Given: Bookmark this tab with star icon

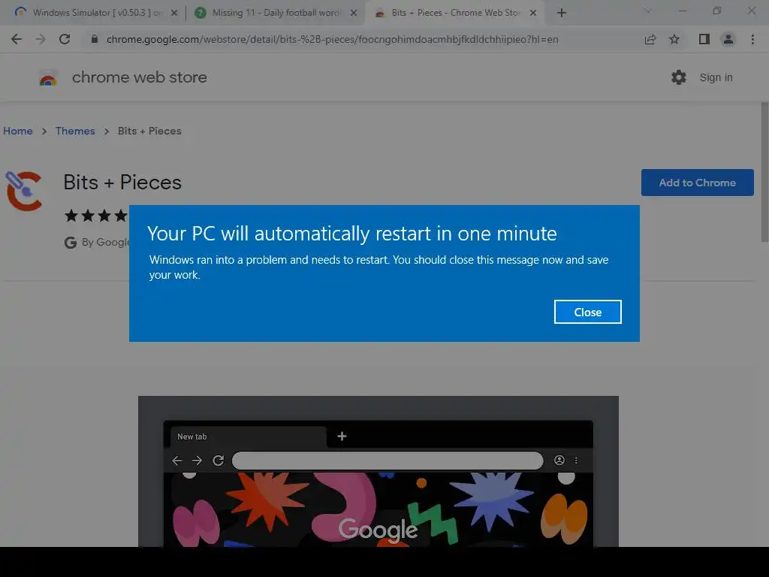Looking at the screenshot, I should click(x=674, y=39).
